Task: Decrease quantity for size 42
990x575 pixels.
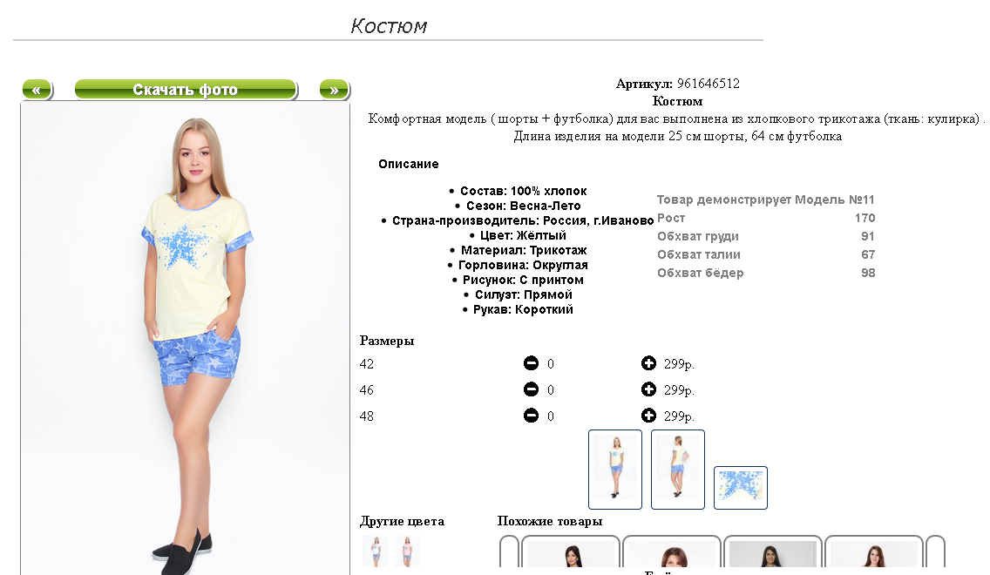Action: 531,363
